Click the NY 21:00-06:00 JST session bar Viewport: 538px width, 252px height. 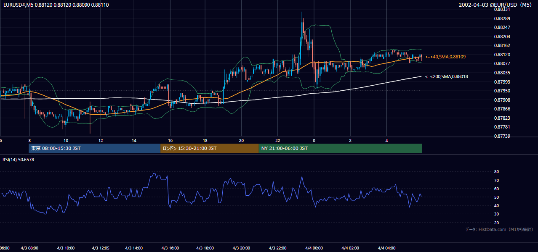(341, 148)
